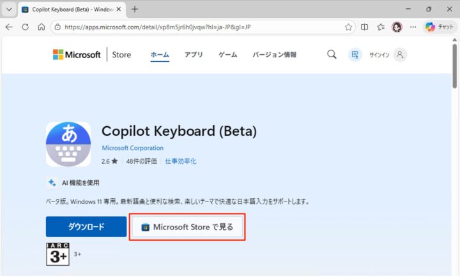Reload the page with the refresh icon
The width and height of the screenshot is (460, 276).
tap(25, 27)
